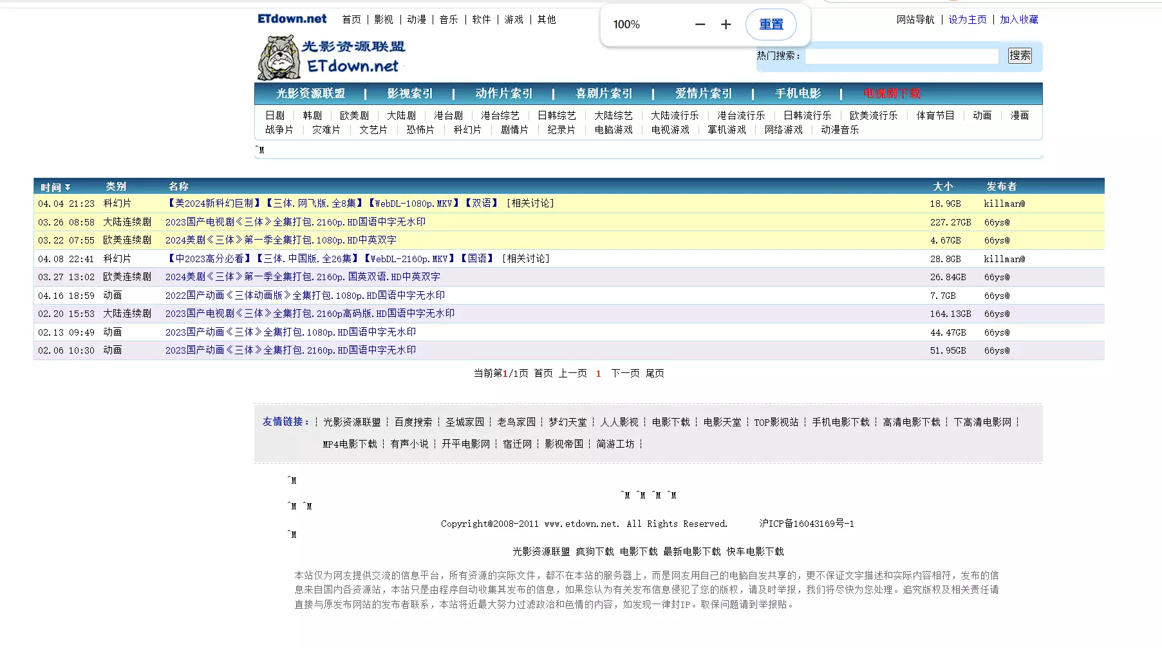Open 2022国产动画 三体动画版 entry

[x=305, y=296]
